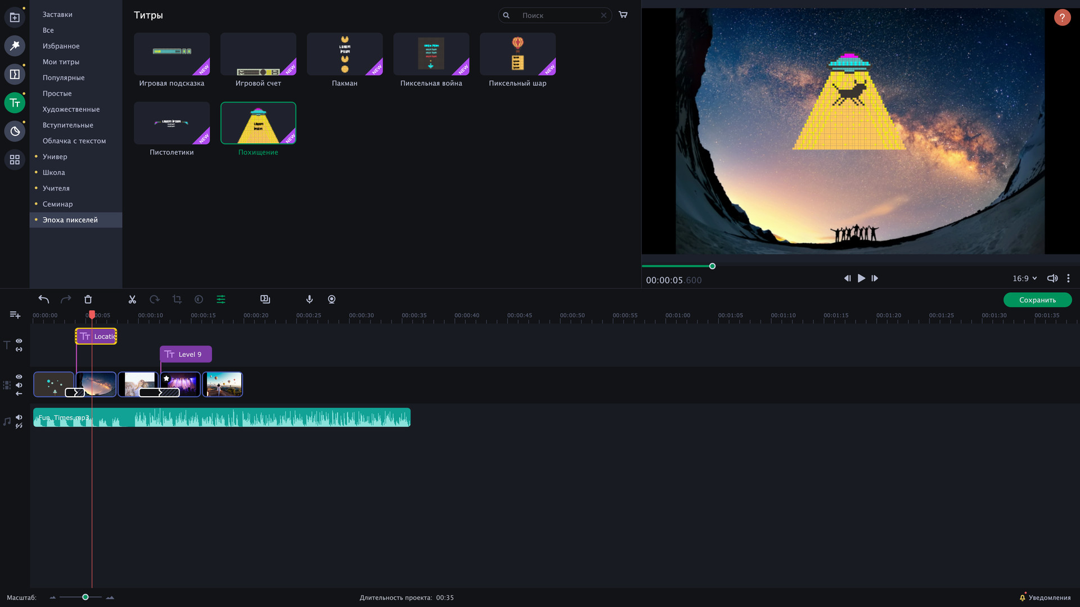
Task: Mute the audio track
Action: click(x=19, y=417)
